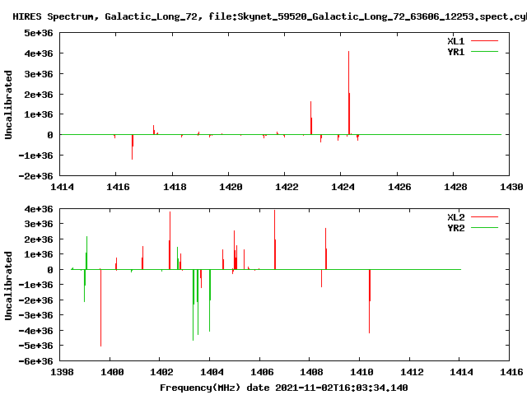This screenshot has height=395, width=527.
Task: Click the lower plot's Uncalibrated axis label
Action: [8, 286]
